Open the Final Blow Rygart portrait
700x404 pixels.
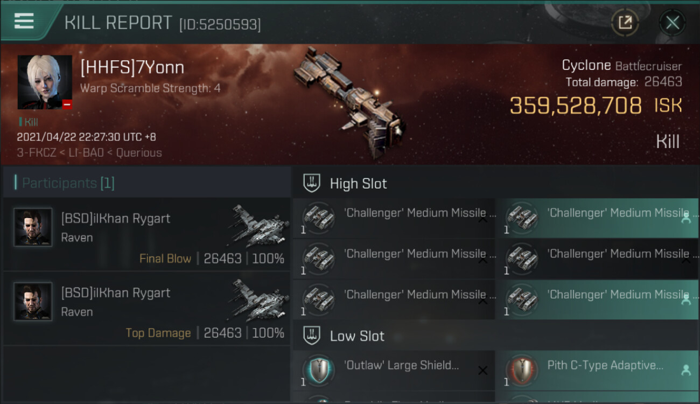(x=33, y=227)
